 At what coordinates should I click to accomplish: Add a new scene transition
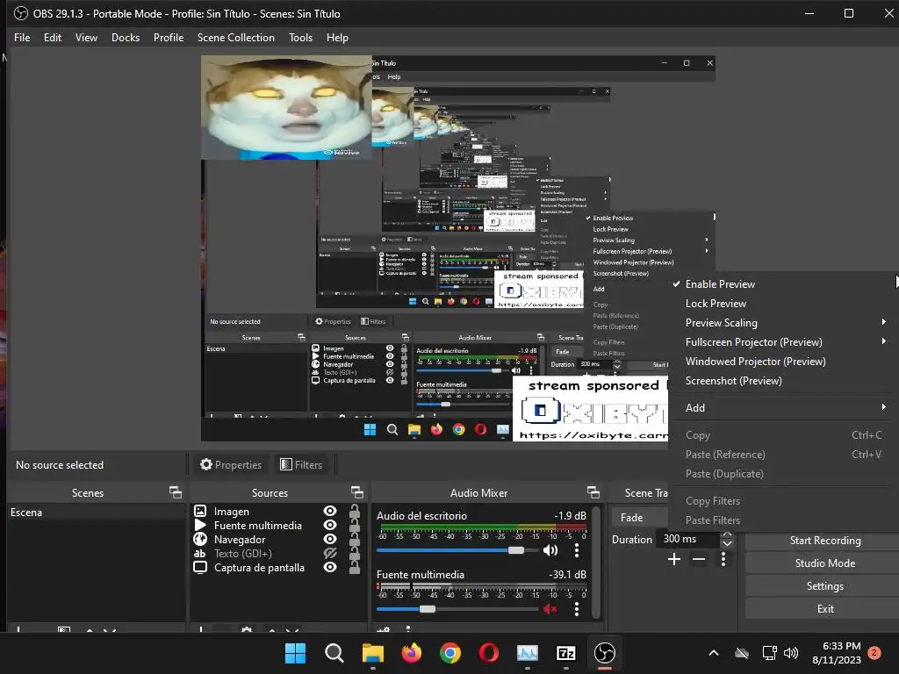[x=674, y=559]
